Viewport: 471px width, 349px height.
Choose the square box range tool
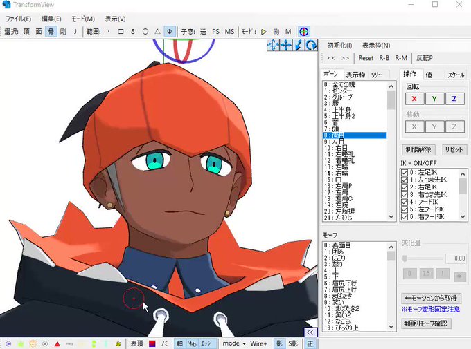pyautogui.click(x=121, y=32)
